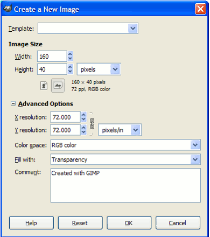This screenshot has width=210, height=237.
Task: Select the portrait orientation icon
Action: coord(44,86)
